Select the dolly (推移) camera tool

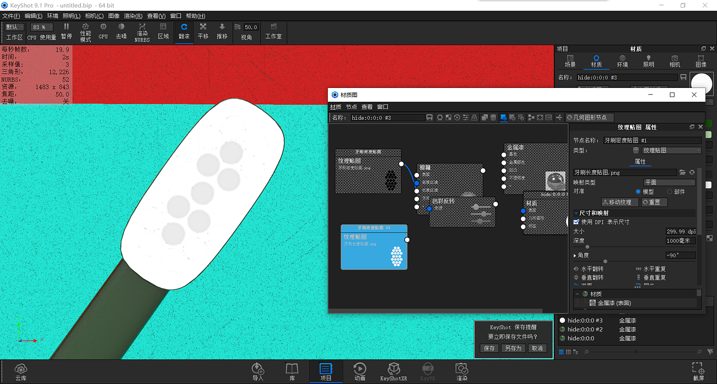(222, 31)
